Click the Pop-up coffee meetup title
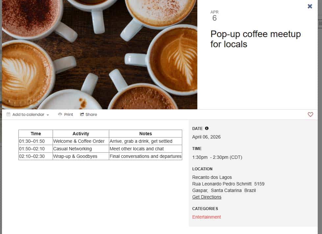 pos(255,39)
